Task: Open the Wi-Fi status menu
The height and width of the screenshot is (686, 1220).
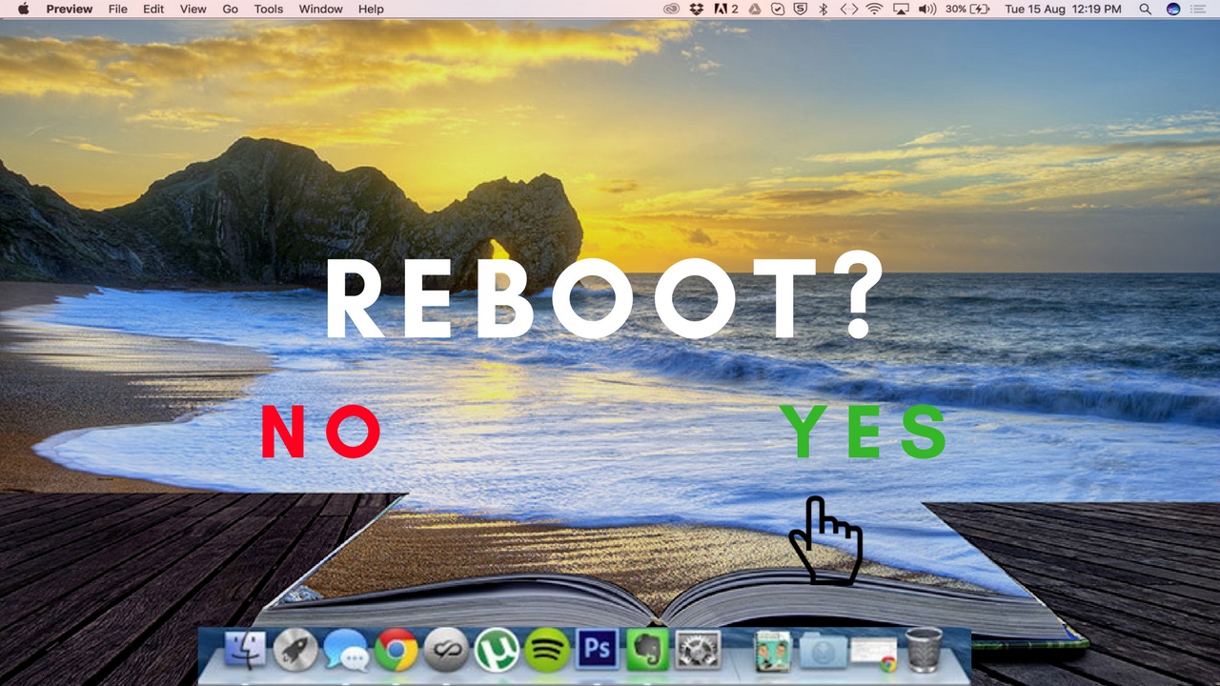Action: [x=874, y=9]
